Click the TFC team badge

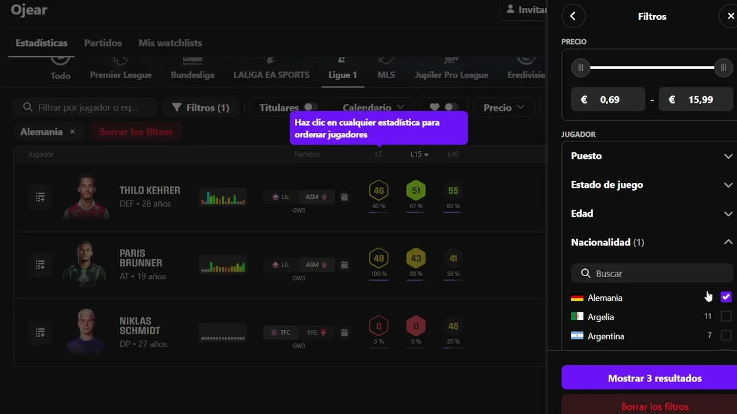(x=280, y=332)
